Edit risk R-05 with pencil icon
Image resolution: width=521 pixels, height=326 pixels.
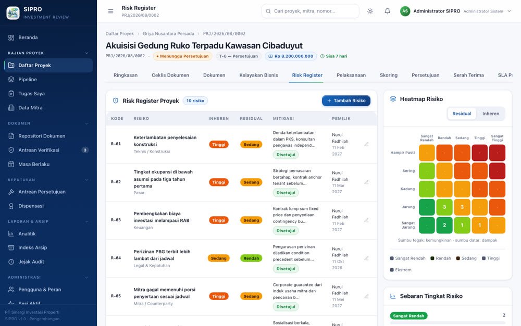pos(366,296)
